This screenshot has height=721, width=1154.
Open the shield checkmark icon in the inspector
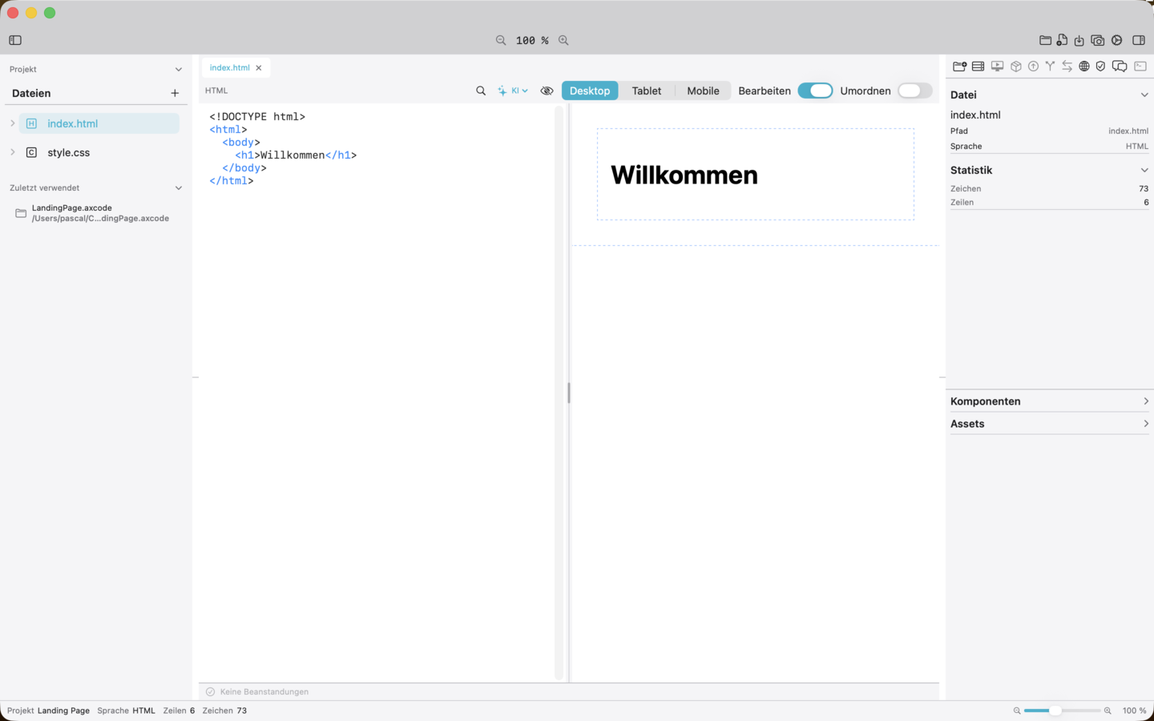pyautogui.click(x=1101, y=66)
